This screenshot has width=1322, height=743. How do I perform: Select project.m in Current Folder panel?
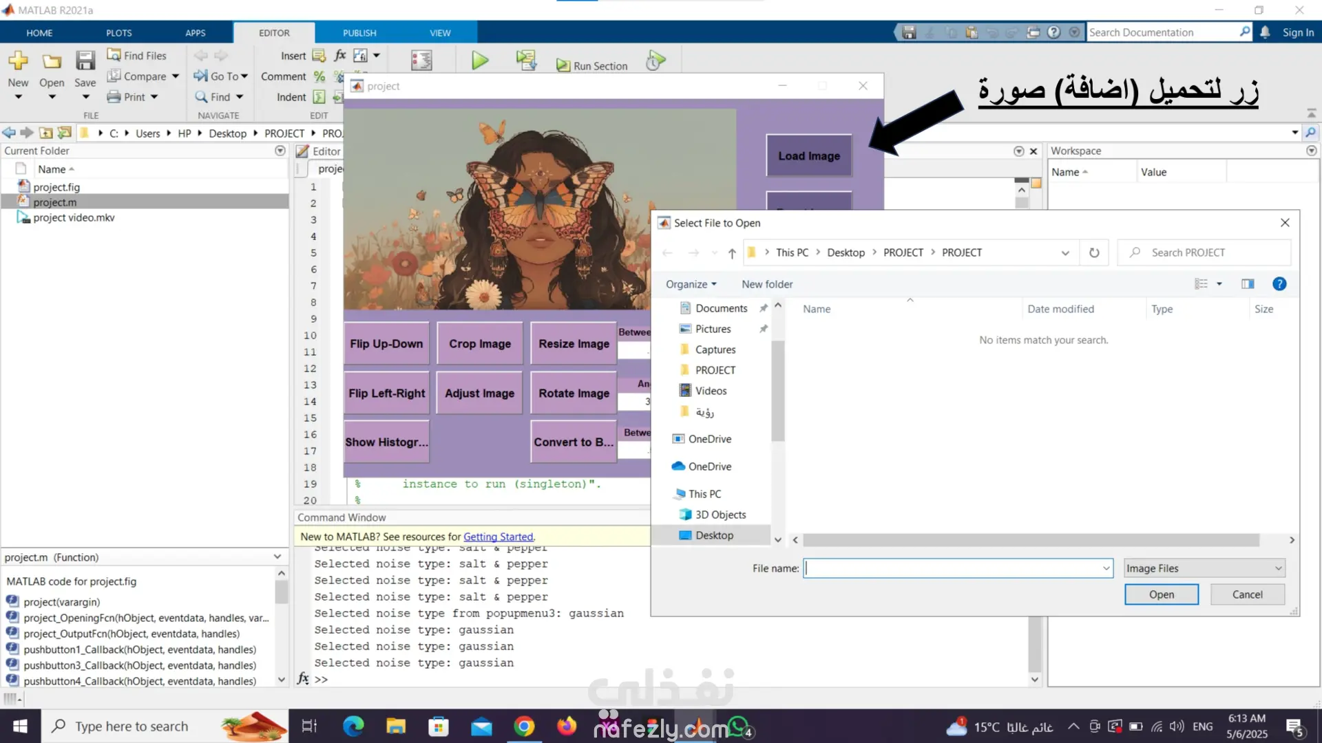[55, 202]
